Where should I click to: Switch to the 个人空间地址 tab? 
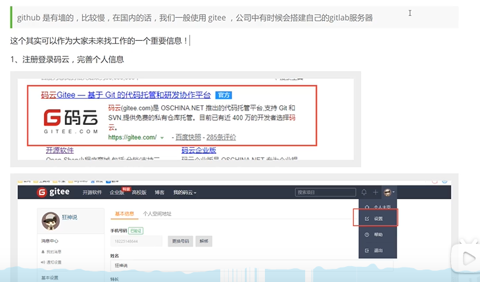point(157,214)
